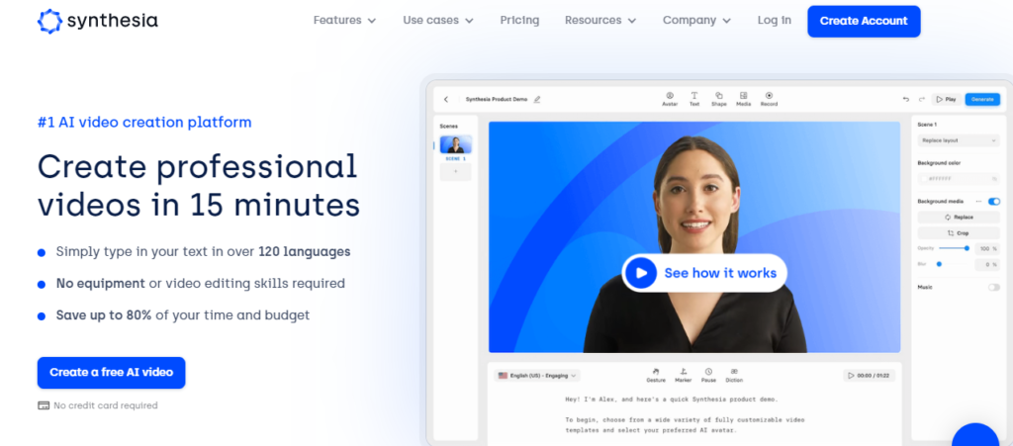This screenshot has width=1013, height=446.
Task: Click the Create Account button
Action: [x=864, y=22]
